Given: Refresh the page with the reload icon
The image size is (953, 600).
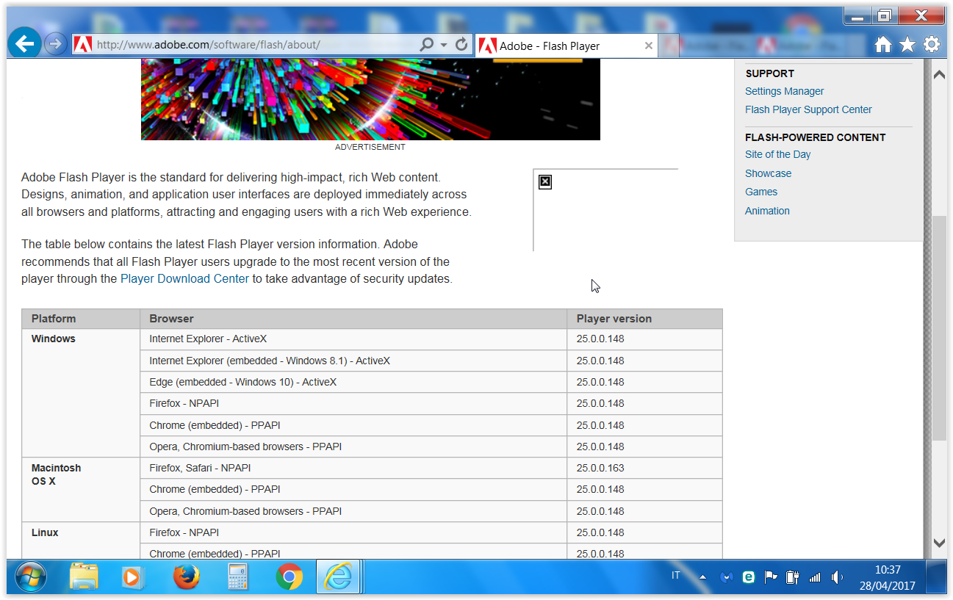Looking at the screenshot, I should 461,45.
